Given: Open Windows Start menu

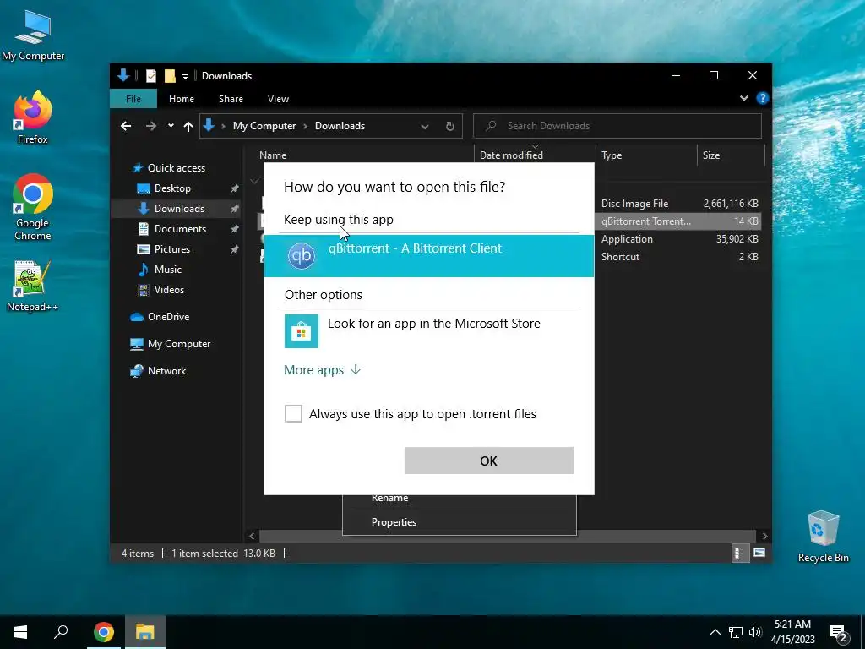Looking at the screenshot, I should click(x=20, y=632).
